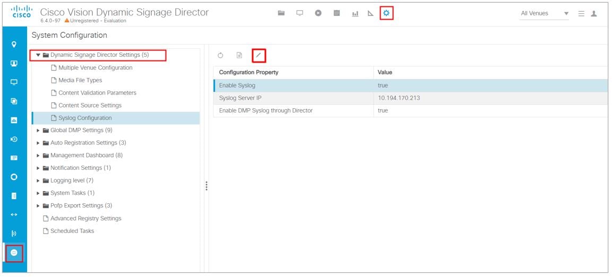Click the panel splitter handle dots
Viewport: 612px width, 277px height.
coord(206,186)
